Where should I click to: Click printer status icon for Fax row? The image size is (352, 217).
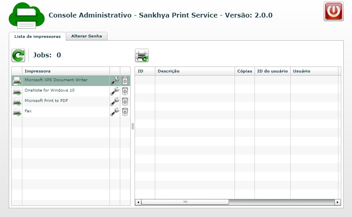pyautogui.click(x=17, y=112)
